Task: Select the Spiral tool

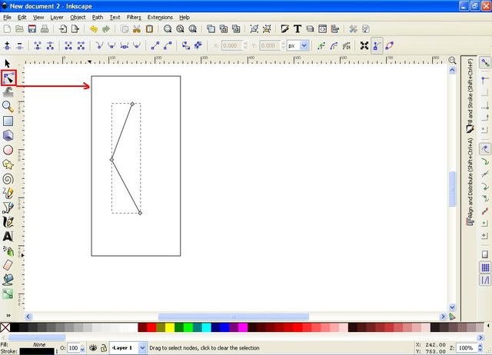Action: (x=8, y=179)
